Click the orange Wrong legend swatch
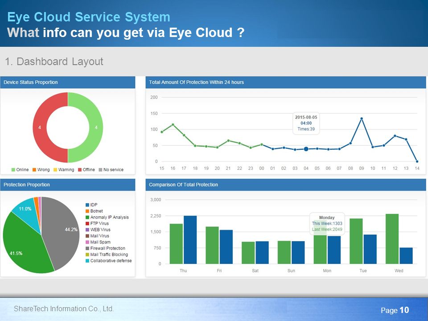428x321 pixels. (34, 170)
